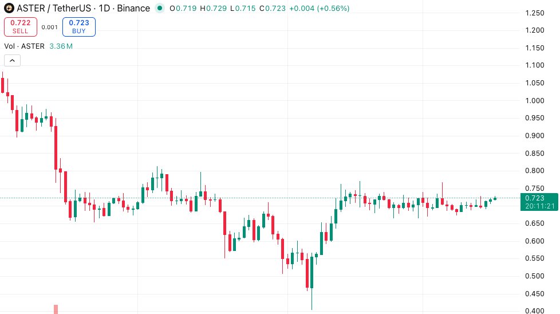This screenshot has height=314, width=560.
Task: Click the 0.001 spread value
Action: click(x=50, y=27)
